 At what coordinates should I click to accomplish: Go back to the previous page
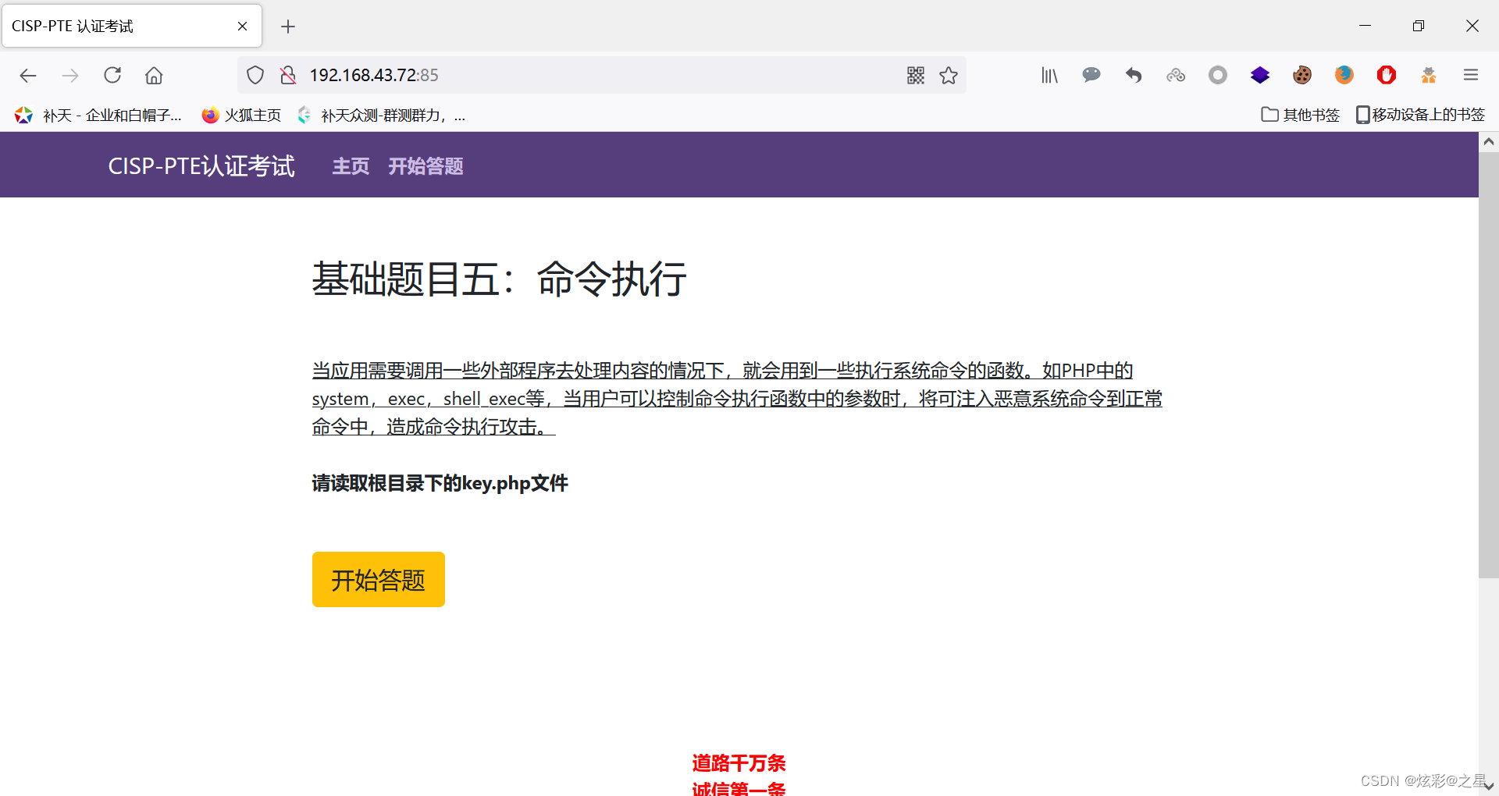(x=28, y=75)
